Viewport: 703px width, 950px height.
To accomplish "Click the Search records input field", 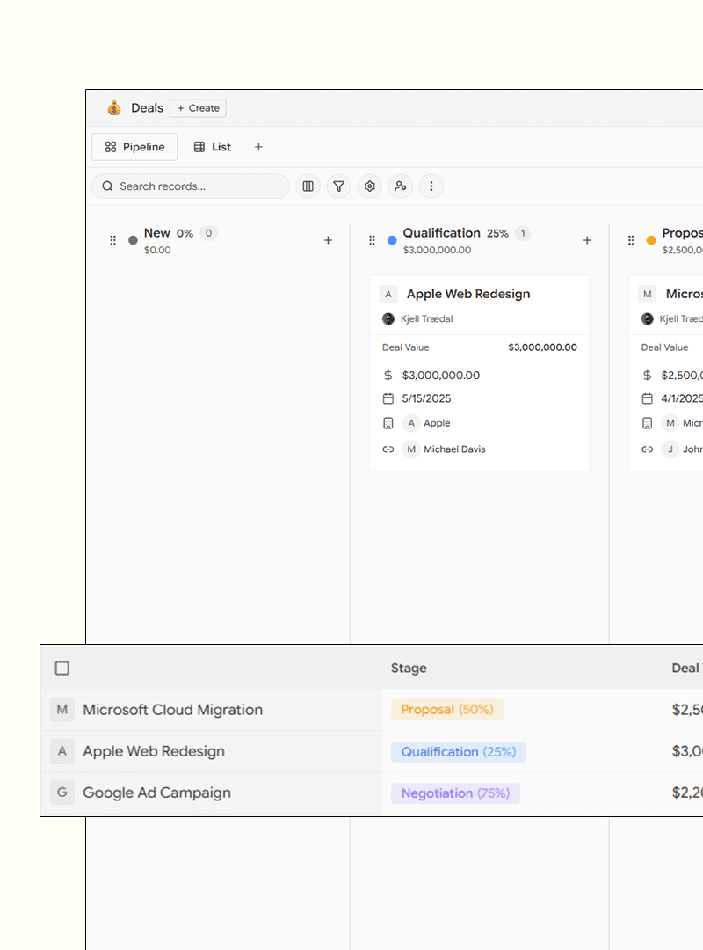I will [191, 186].
